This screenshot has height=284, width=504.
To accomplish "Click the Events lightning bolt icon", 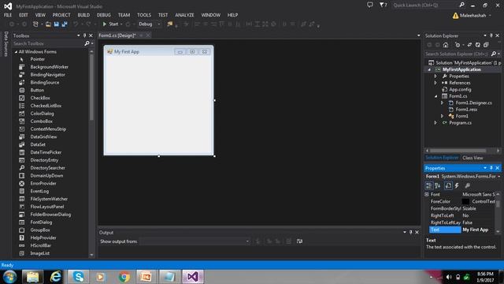I will pyautogui.click(x=457, y=185).
